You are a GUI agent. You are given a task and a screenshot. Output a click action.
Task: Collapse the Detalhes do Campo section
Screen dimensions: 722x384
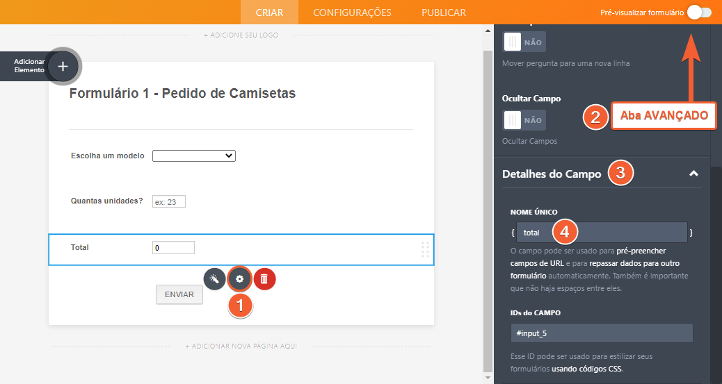click(x=693, y=174)
